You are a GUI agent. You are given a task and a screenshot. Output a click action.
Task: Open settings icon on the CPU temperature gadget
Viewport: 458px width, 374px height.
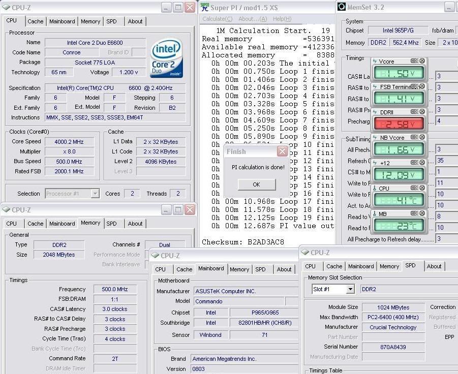click(x=414, y=188)
